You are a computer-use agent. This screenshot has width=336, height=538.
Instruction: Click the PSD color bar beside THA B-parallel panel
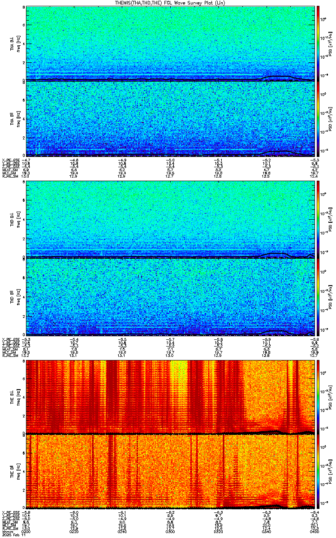click(319, 119)
